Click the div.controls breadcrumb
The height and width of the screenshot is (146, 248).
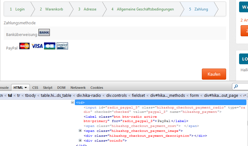116,95
